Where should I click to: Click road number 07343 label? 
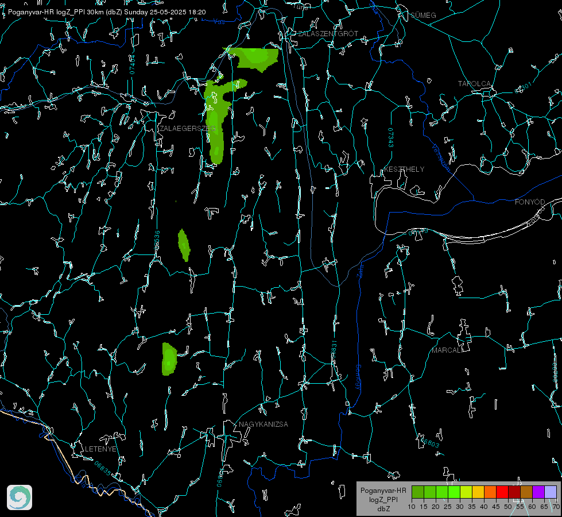pos(391,138)
